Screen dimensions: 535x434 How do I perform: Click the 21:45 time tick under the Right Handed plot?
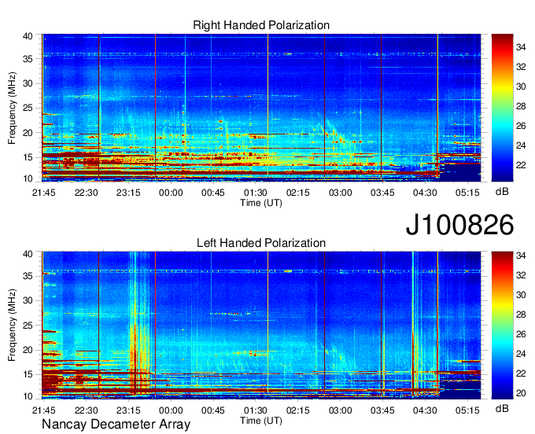pos(44,193)
